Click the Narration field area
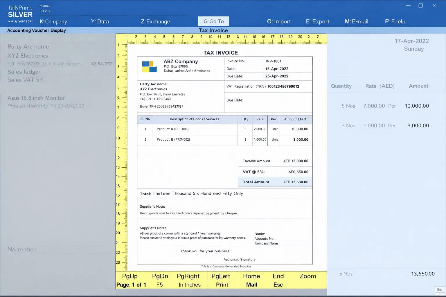This screenshot has width=446, height=297. pos(22,249)
